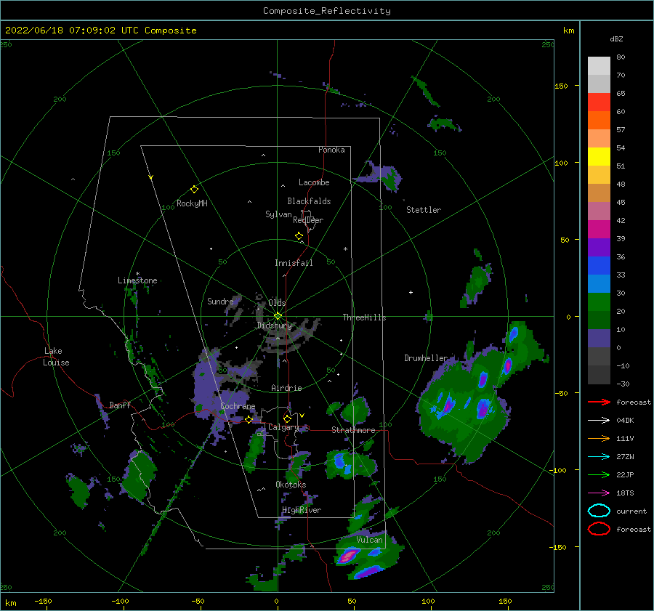Click the Innisfail label

point(294,263)
